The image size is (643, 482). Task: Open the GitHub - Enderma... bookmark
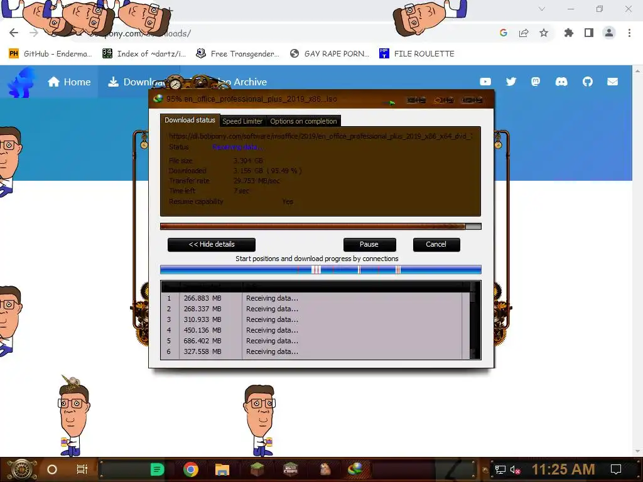point(50,54)
